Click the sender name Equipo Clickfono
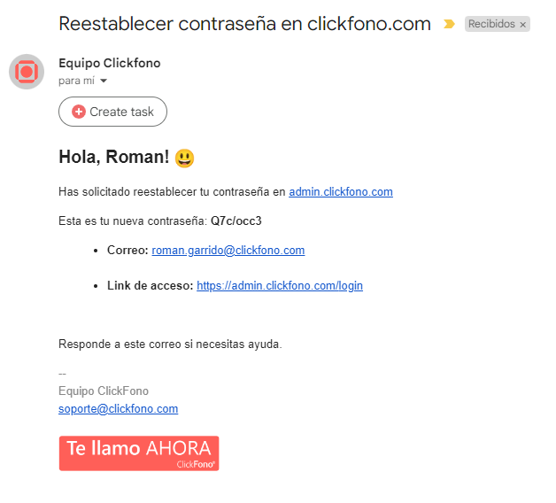 point(110,63)
